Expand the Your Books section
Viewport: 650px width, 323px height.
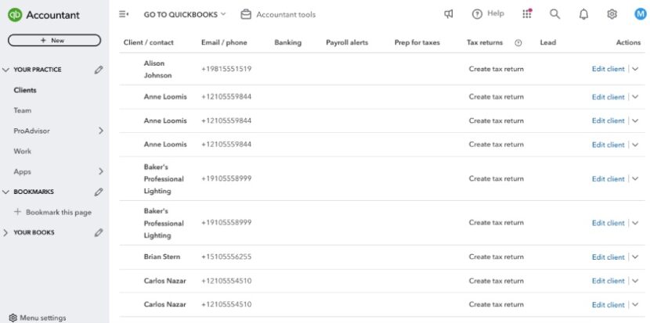click(x=7, y=232)
